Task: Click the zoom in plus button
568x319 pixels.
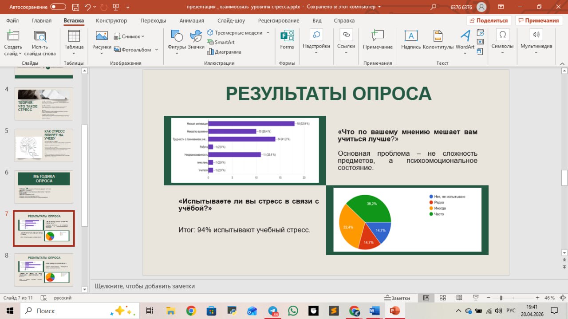Action: (x=537, y=298)
